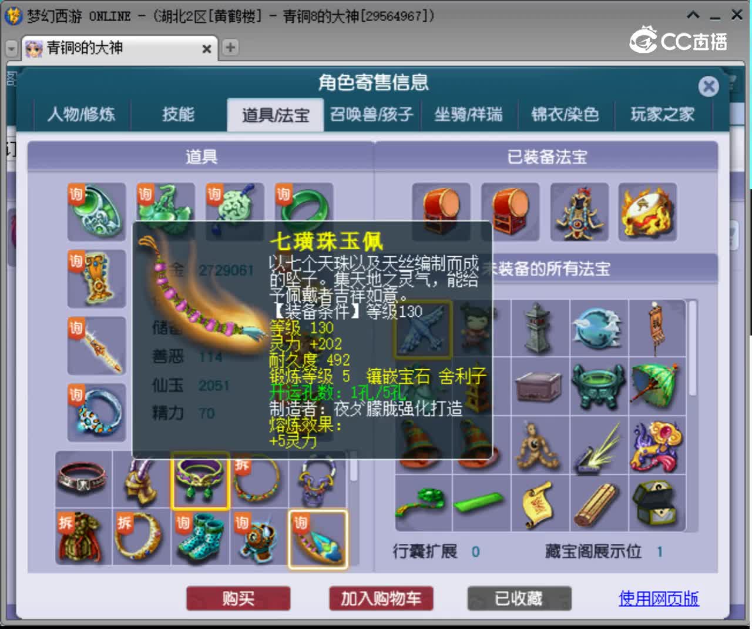Select the blue cloud mirror treasure

(599, 328)
